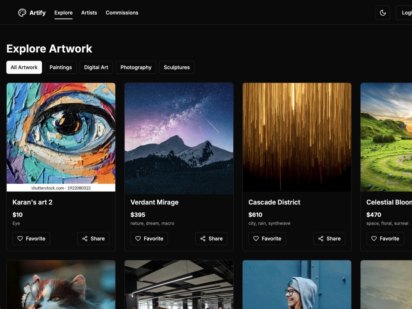Favorite the Celestial Bloom artwork
Image resolution: width=412 pixels, height=309 pixels.
tap(385, 239)
